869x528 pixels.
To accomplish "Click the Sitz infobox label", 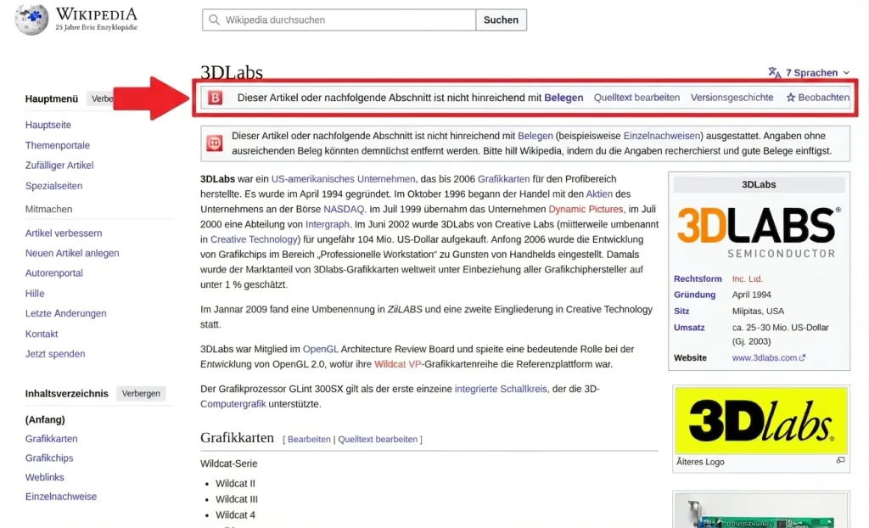I will tap(681, 312).
